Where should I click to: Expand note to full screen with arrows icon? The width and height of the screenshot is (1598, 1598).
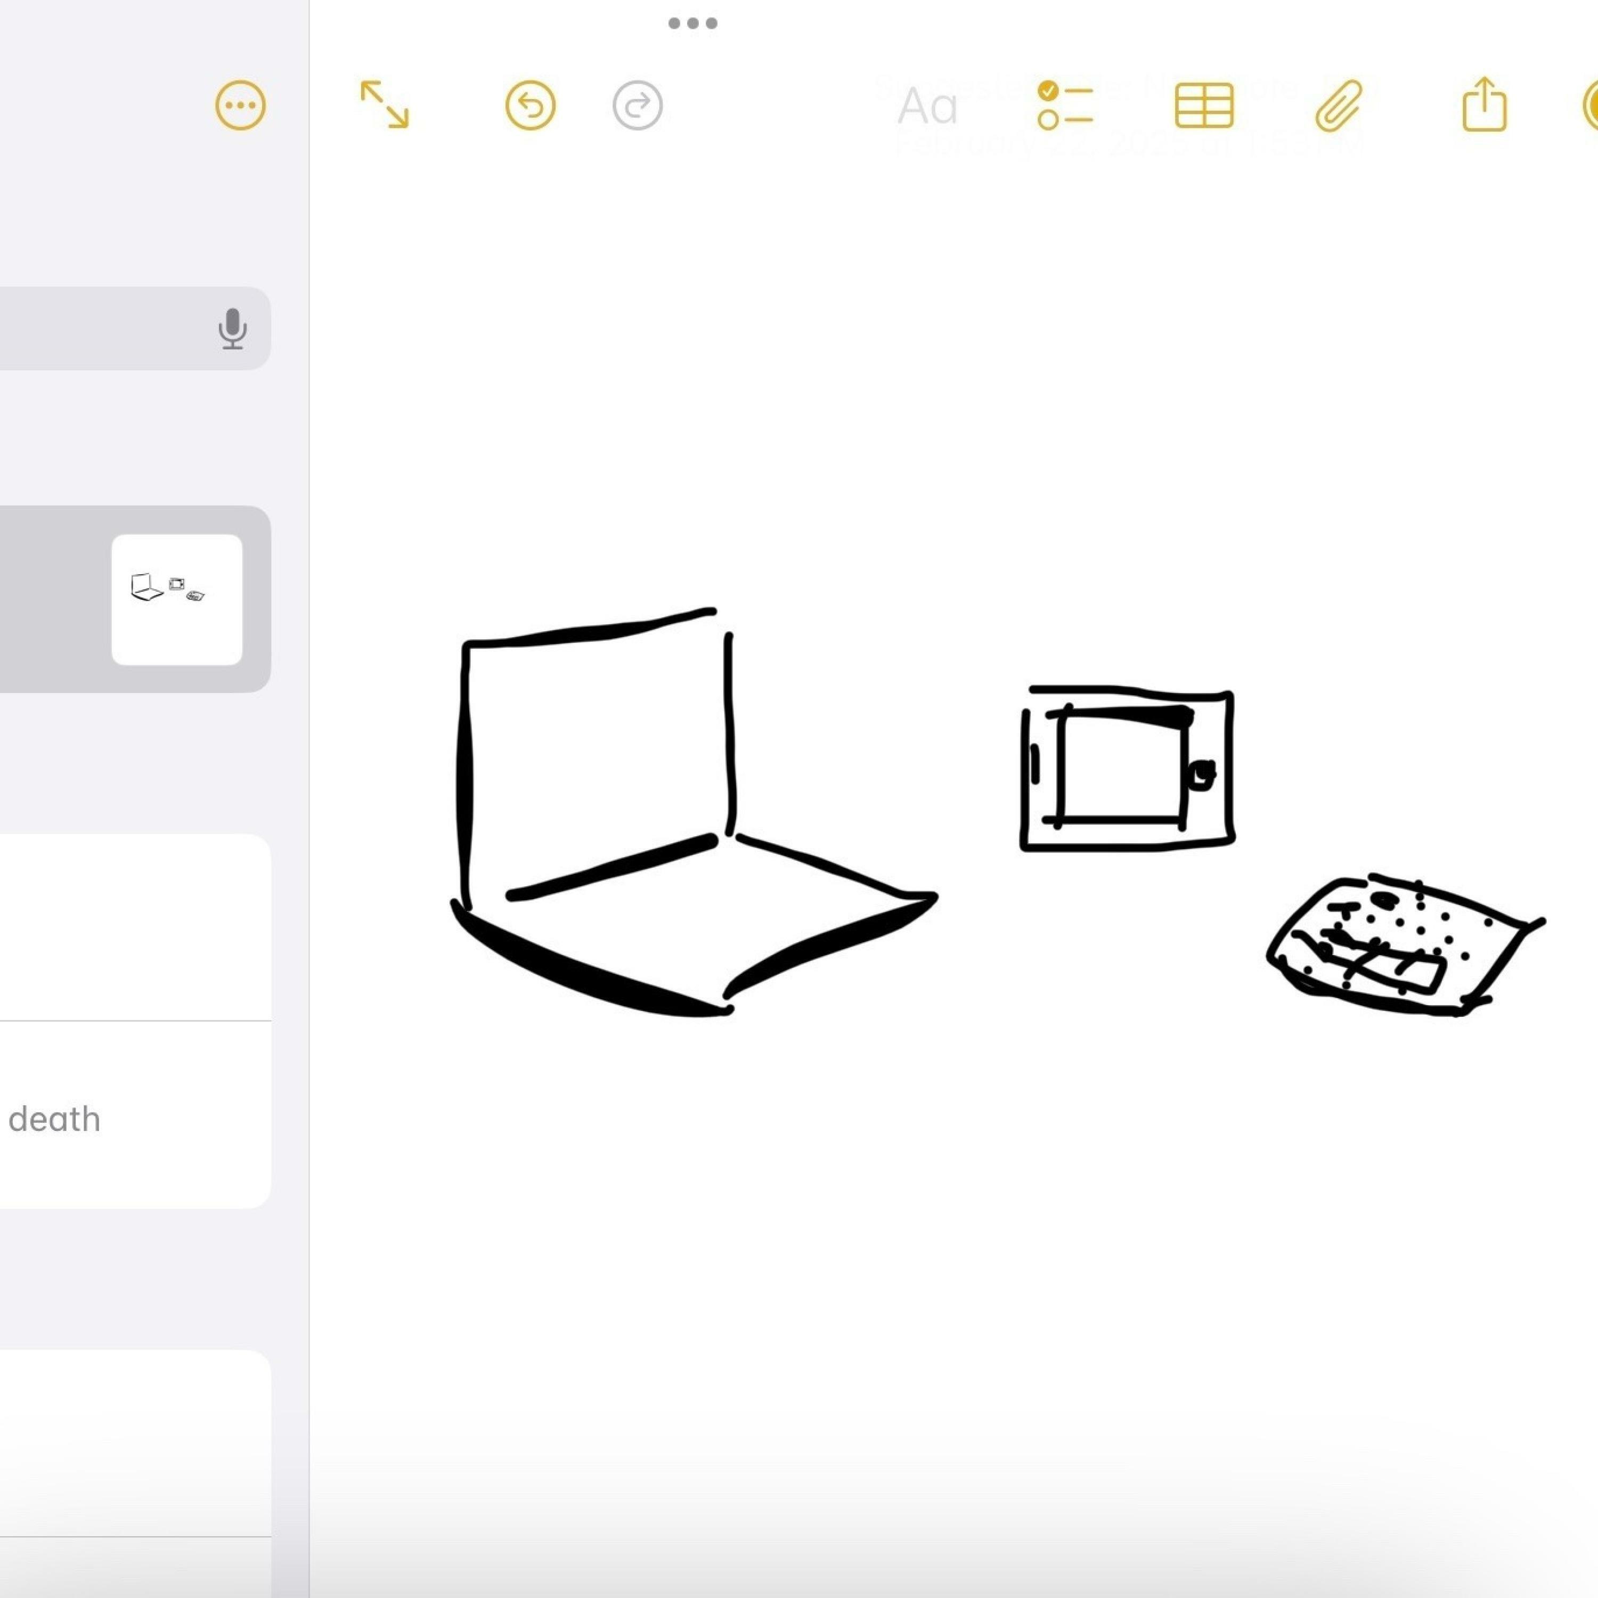(x=385, y=104)
